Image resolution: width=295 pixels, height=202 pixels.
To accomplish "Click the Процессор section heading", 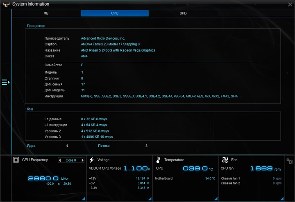I will [x=36, y=26].
